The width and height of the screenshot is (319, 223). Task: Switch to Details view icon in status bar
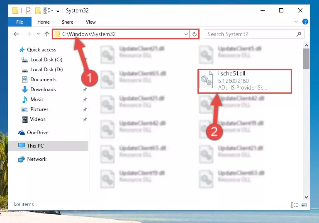coord(295,205)
